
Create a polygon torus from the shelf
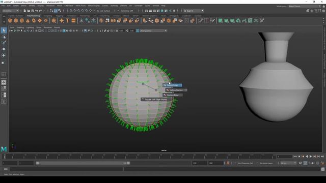coord(34,20)
